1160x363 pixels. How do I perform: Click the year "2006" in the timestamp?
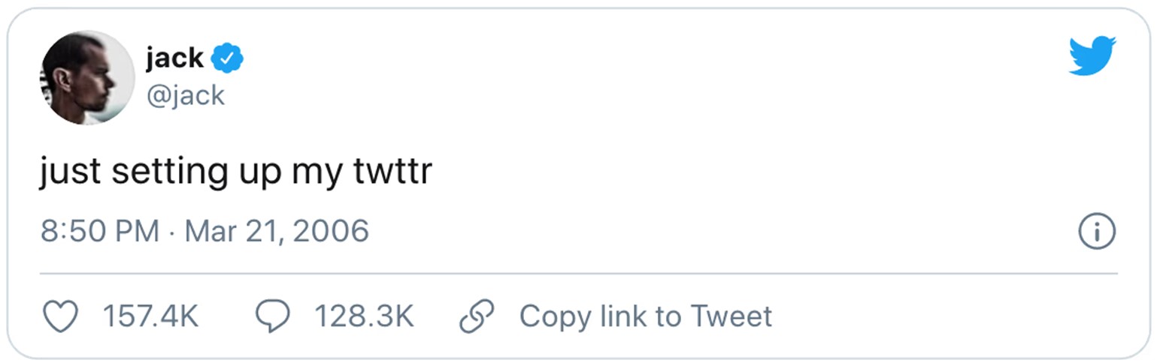coord(331,231)
